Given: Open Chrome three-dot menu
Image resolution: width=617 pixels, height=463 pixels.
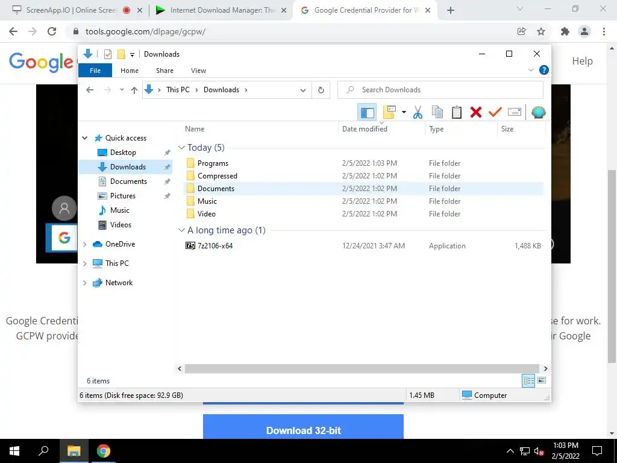Looking at the screenshot, I should coord(604,31).
